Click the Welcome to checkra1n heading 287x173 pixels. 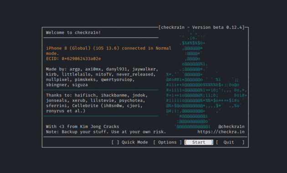click(73, 33)
